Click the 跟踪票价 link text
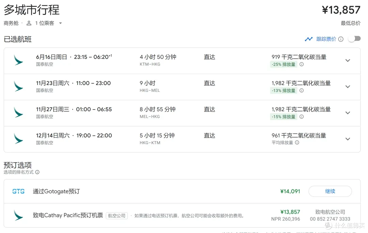Image resolution: width=368 pixels, height=233 pixels. point(326,39)
